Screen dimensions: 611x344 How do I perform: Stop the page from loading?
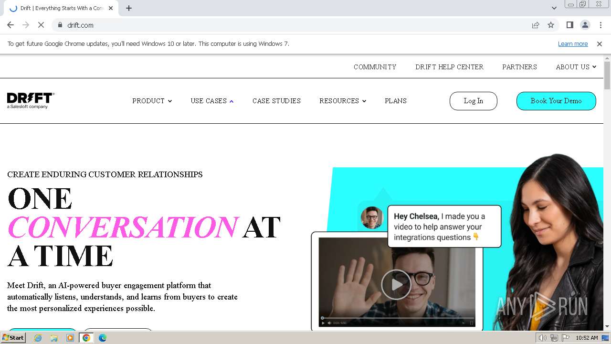click(41, 25)
